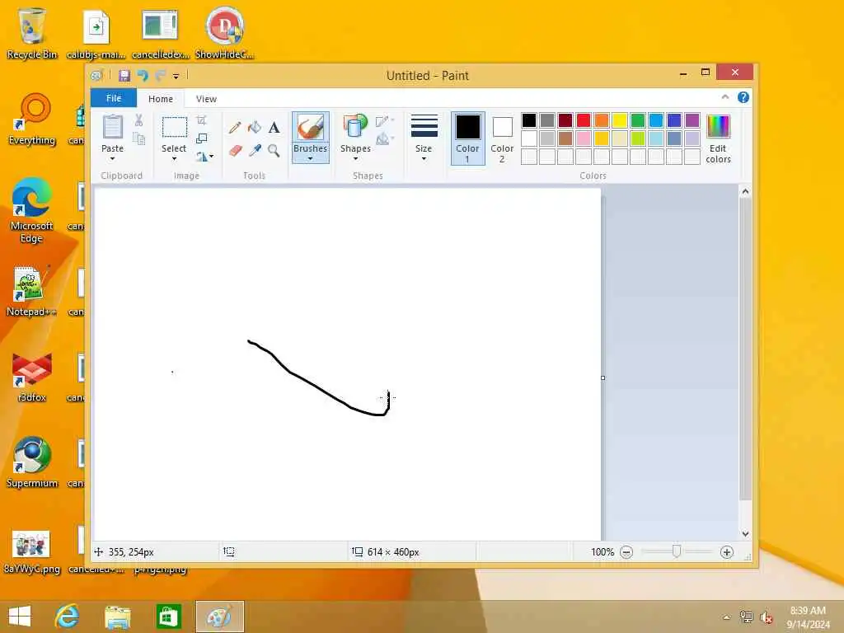Click the Undo arrow in title bar
The width and height of the screenshot is (844, 633).
point(143,75)
